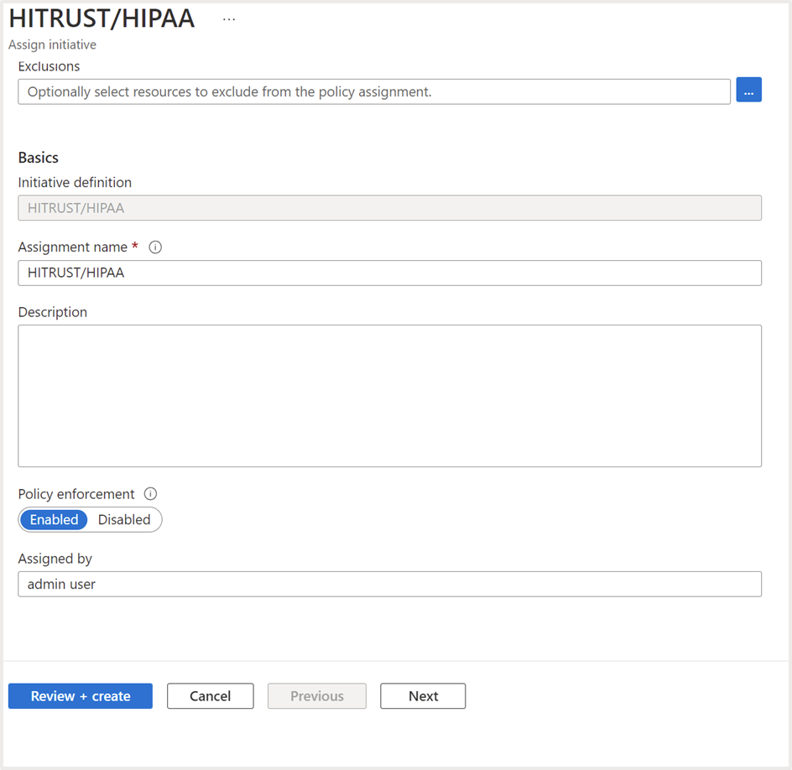
Task: Click the Policy enforcement label text
Action: pyautogui.click(x=76, y=494)
